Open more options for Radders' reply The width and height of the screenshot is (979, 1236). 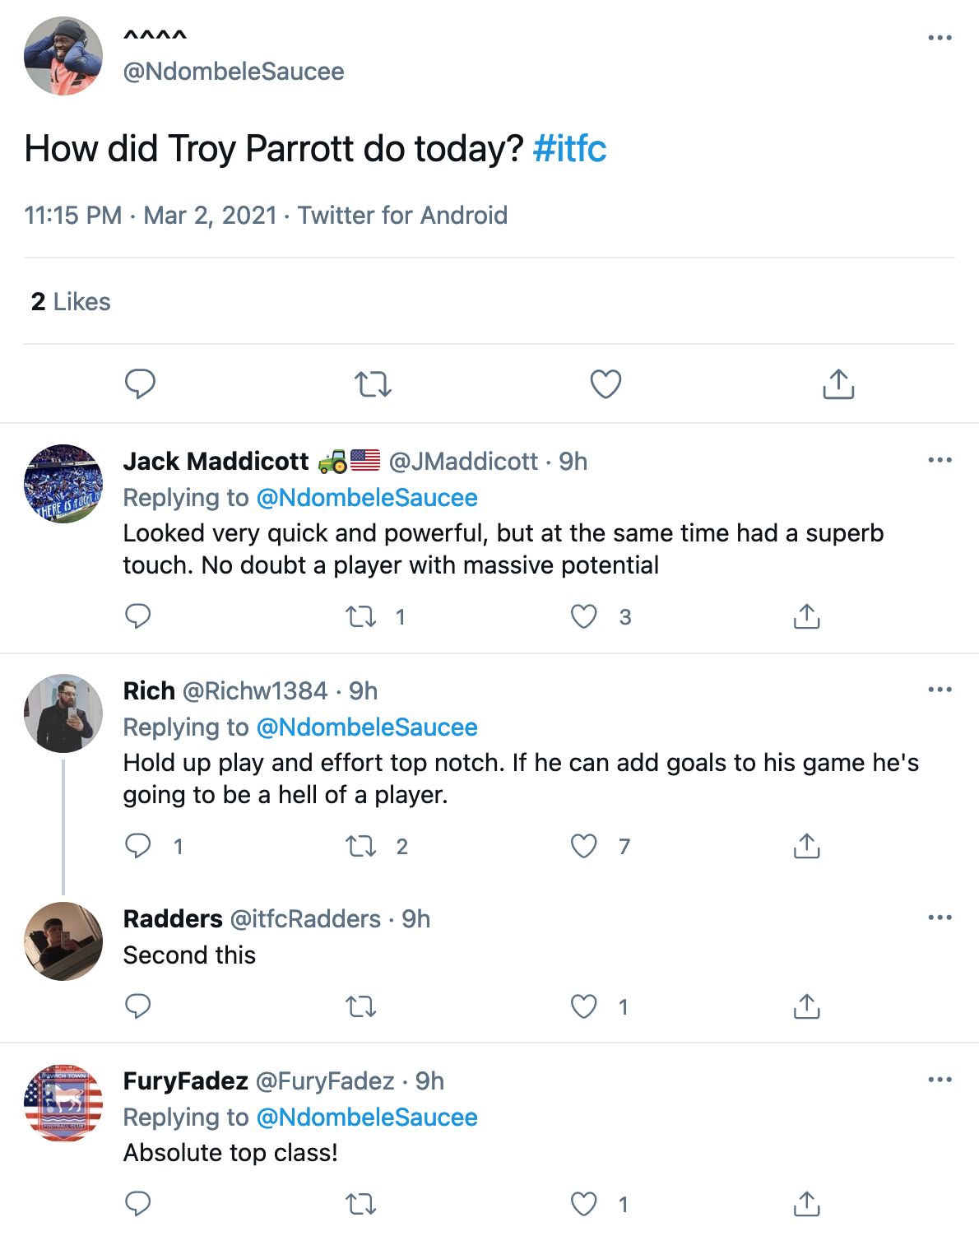[939, 918]
